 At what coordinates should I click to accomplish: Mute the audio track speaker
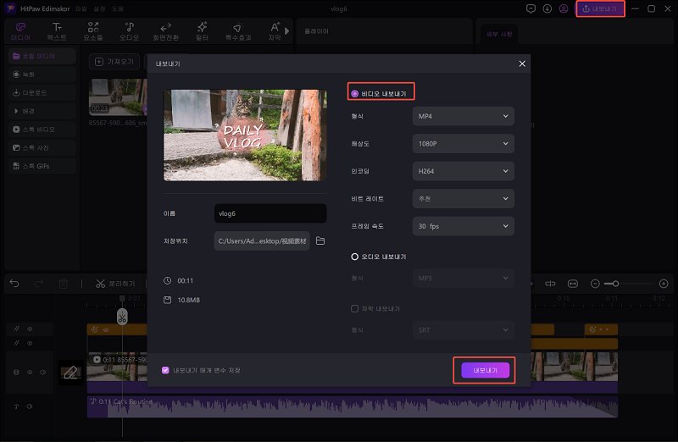pos(30,406)
